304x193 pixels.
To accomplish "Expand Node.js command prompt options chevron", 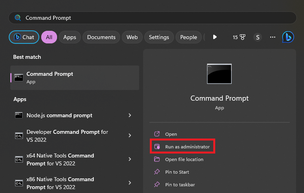I will [x=130, y=115].
